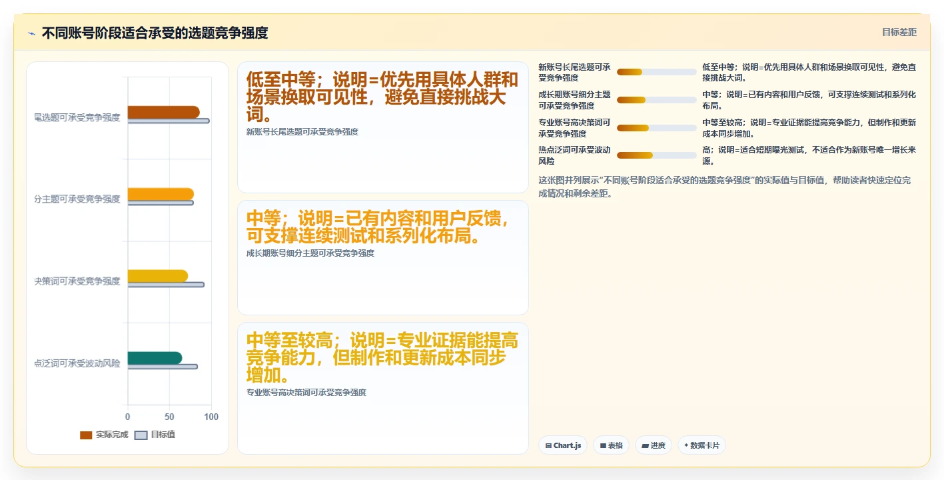Click the card headline starting 低至中等；说明=优先用具体人群
944x480 pixels.
382,97
